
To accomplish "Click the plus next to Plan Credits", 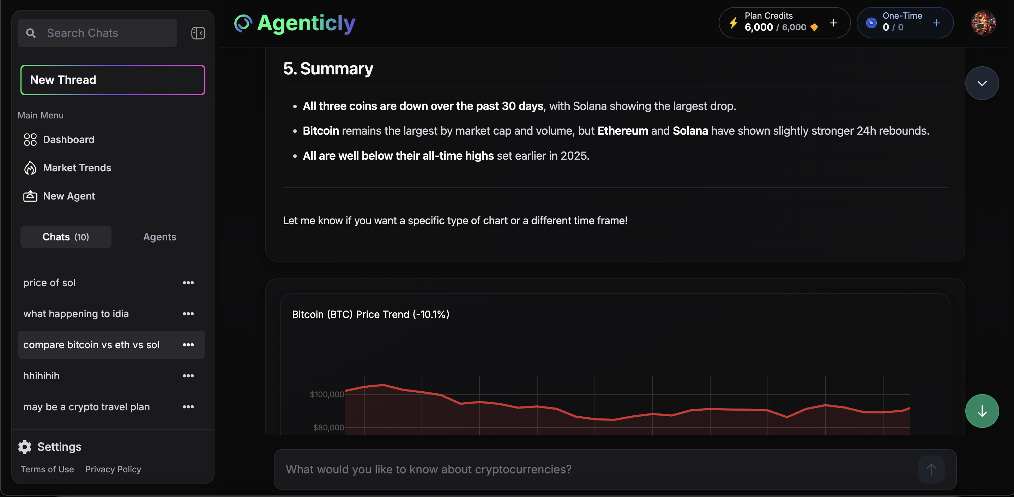I will (833, 23).
